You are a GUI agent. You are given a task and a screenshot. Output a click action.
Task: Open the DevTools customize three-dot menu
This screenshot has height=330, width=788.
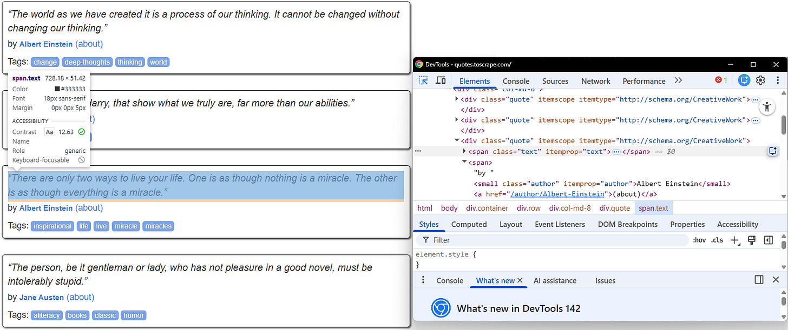pos(778,80)
